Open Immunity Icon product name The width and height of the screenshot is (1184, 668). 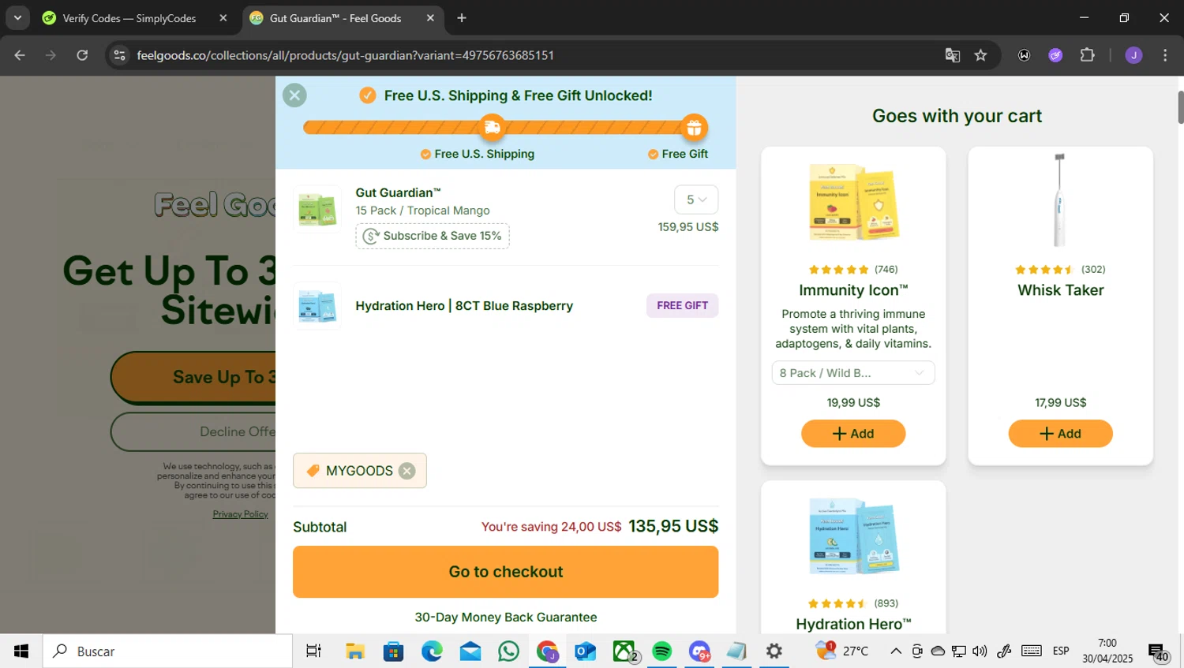tap(853, 290)
